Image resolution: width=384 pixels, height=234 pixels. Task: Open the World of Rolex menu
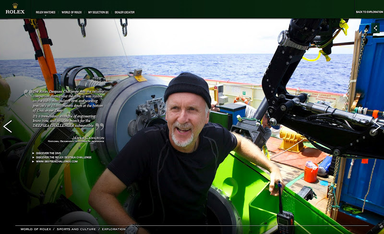[x=72, y=12]
